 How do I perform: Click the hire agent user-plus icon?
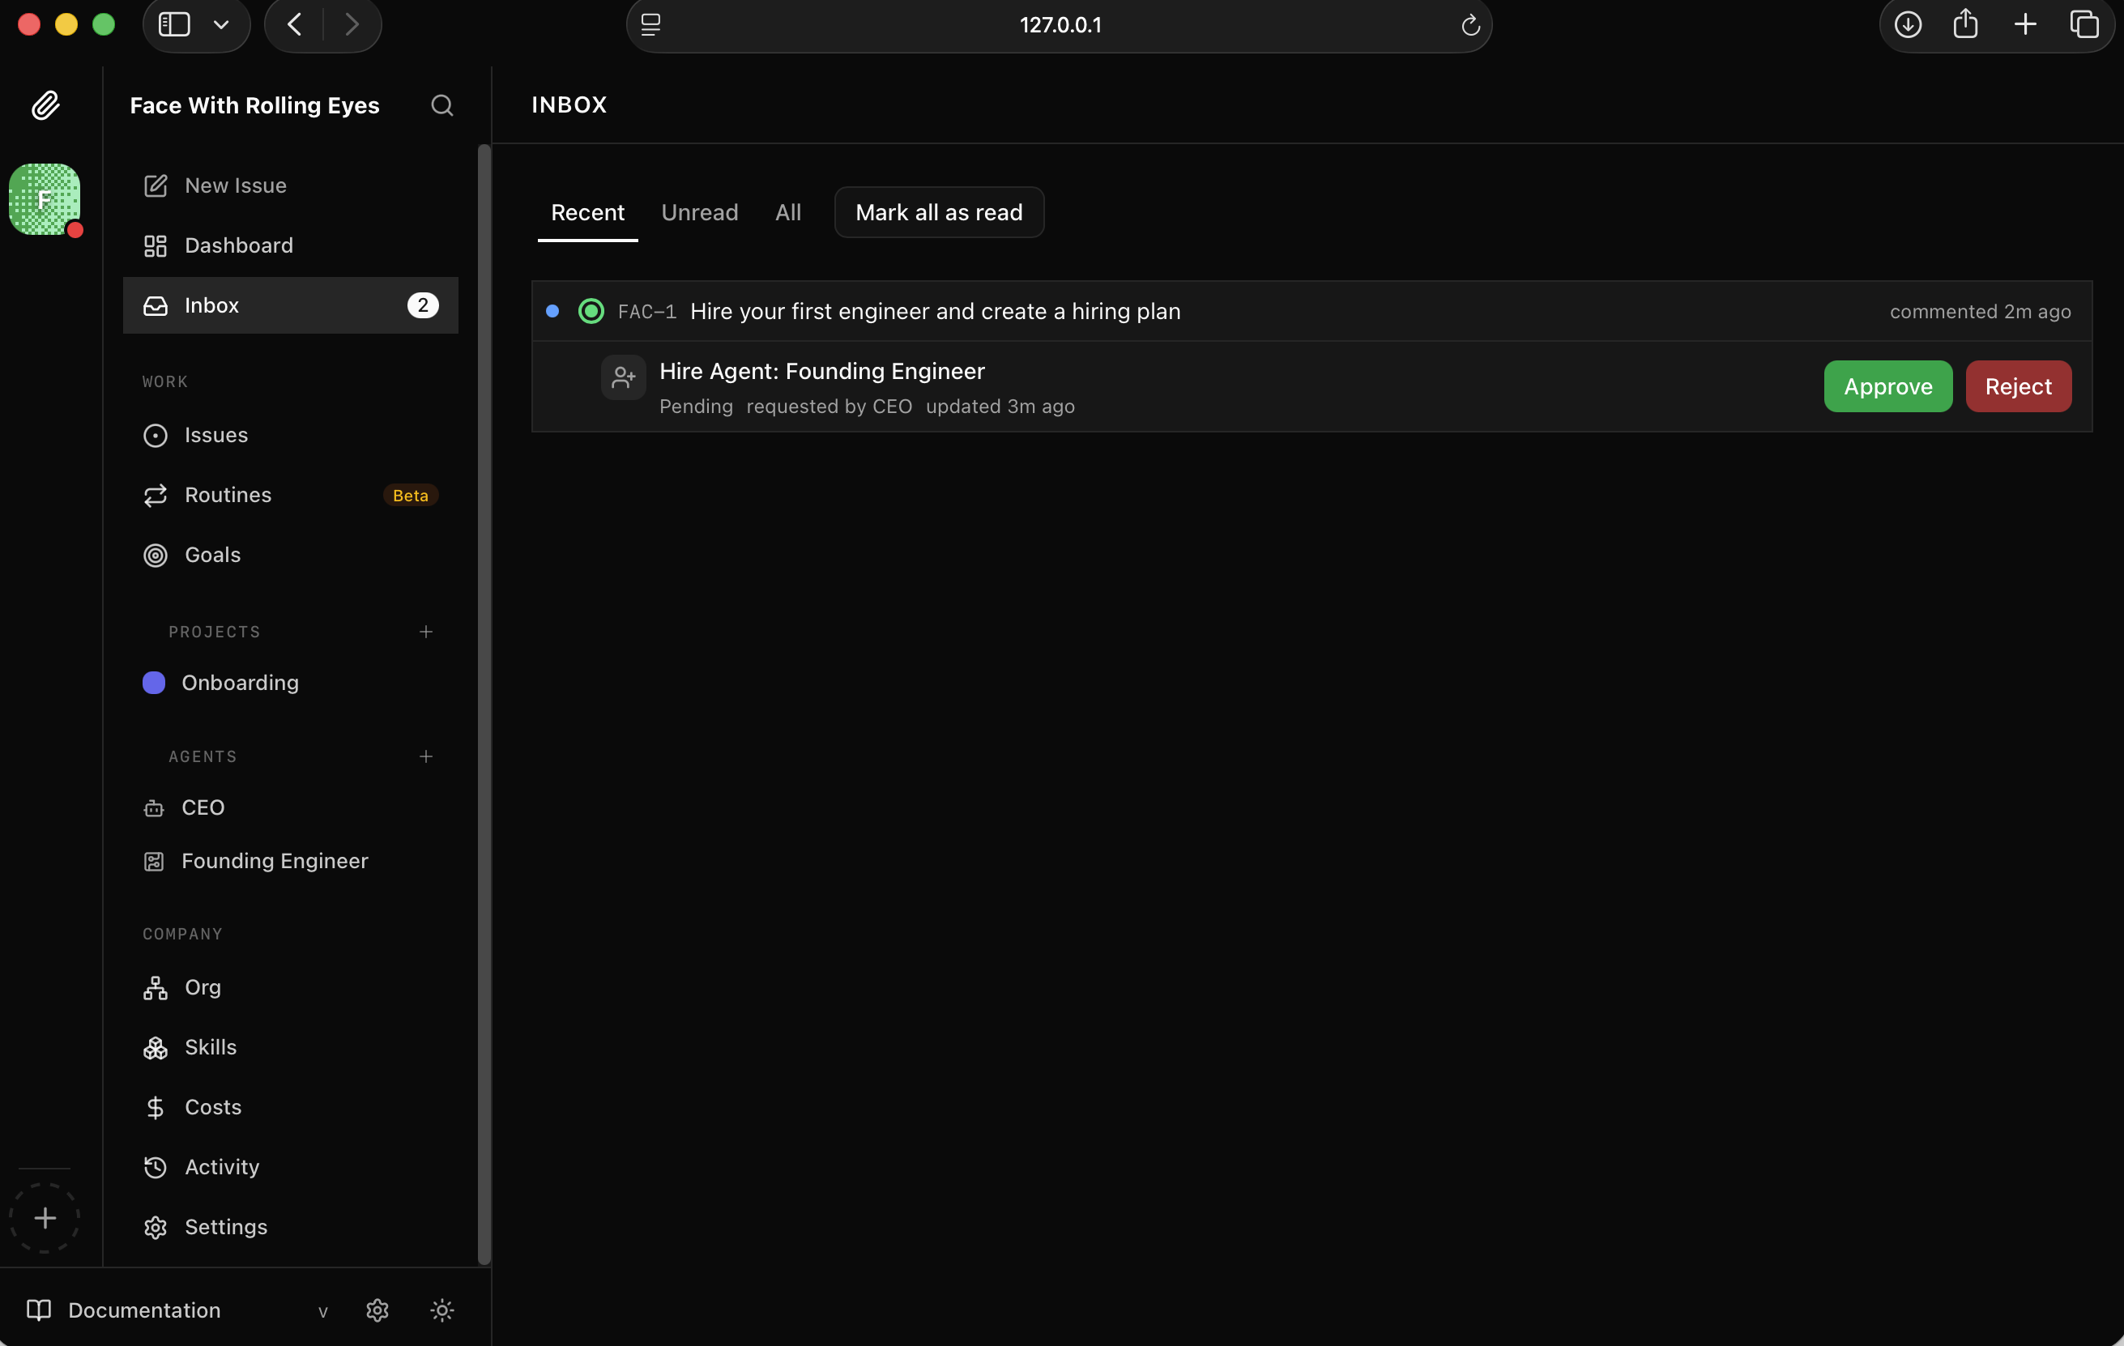[x=624, y=378]
